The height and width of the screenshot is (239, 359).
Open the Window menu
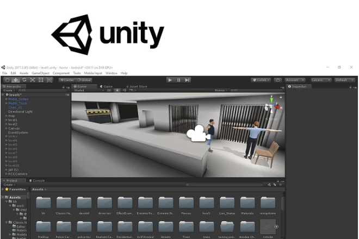pos(112,73)
